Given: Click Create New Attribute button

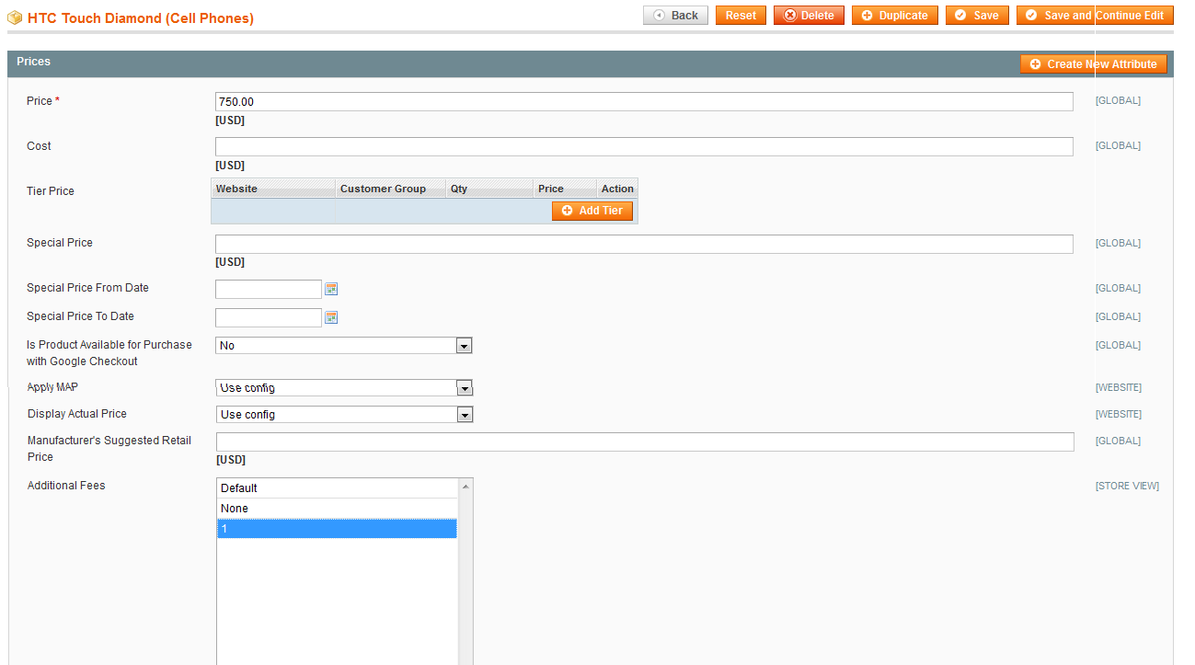Looking at the screenshot, I should [1094, 64].
